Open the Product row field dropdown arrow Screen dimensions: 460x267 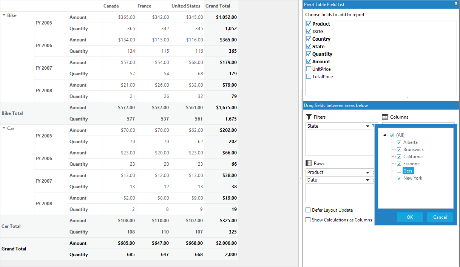pos(367,172)
